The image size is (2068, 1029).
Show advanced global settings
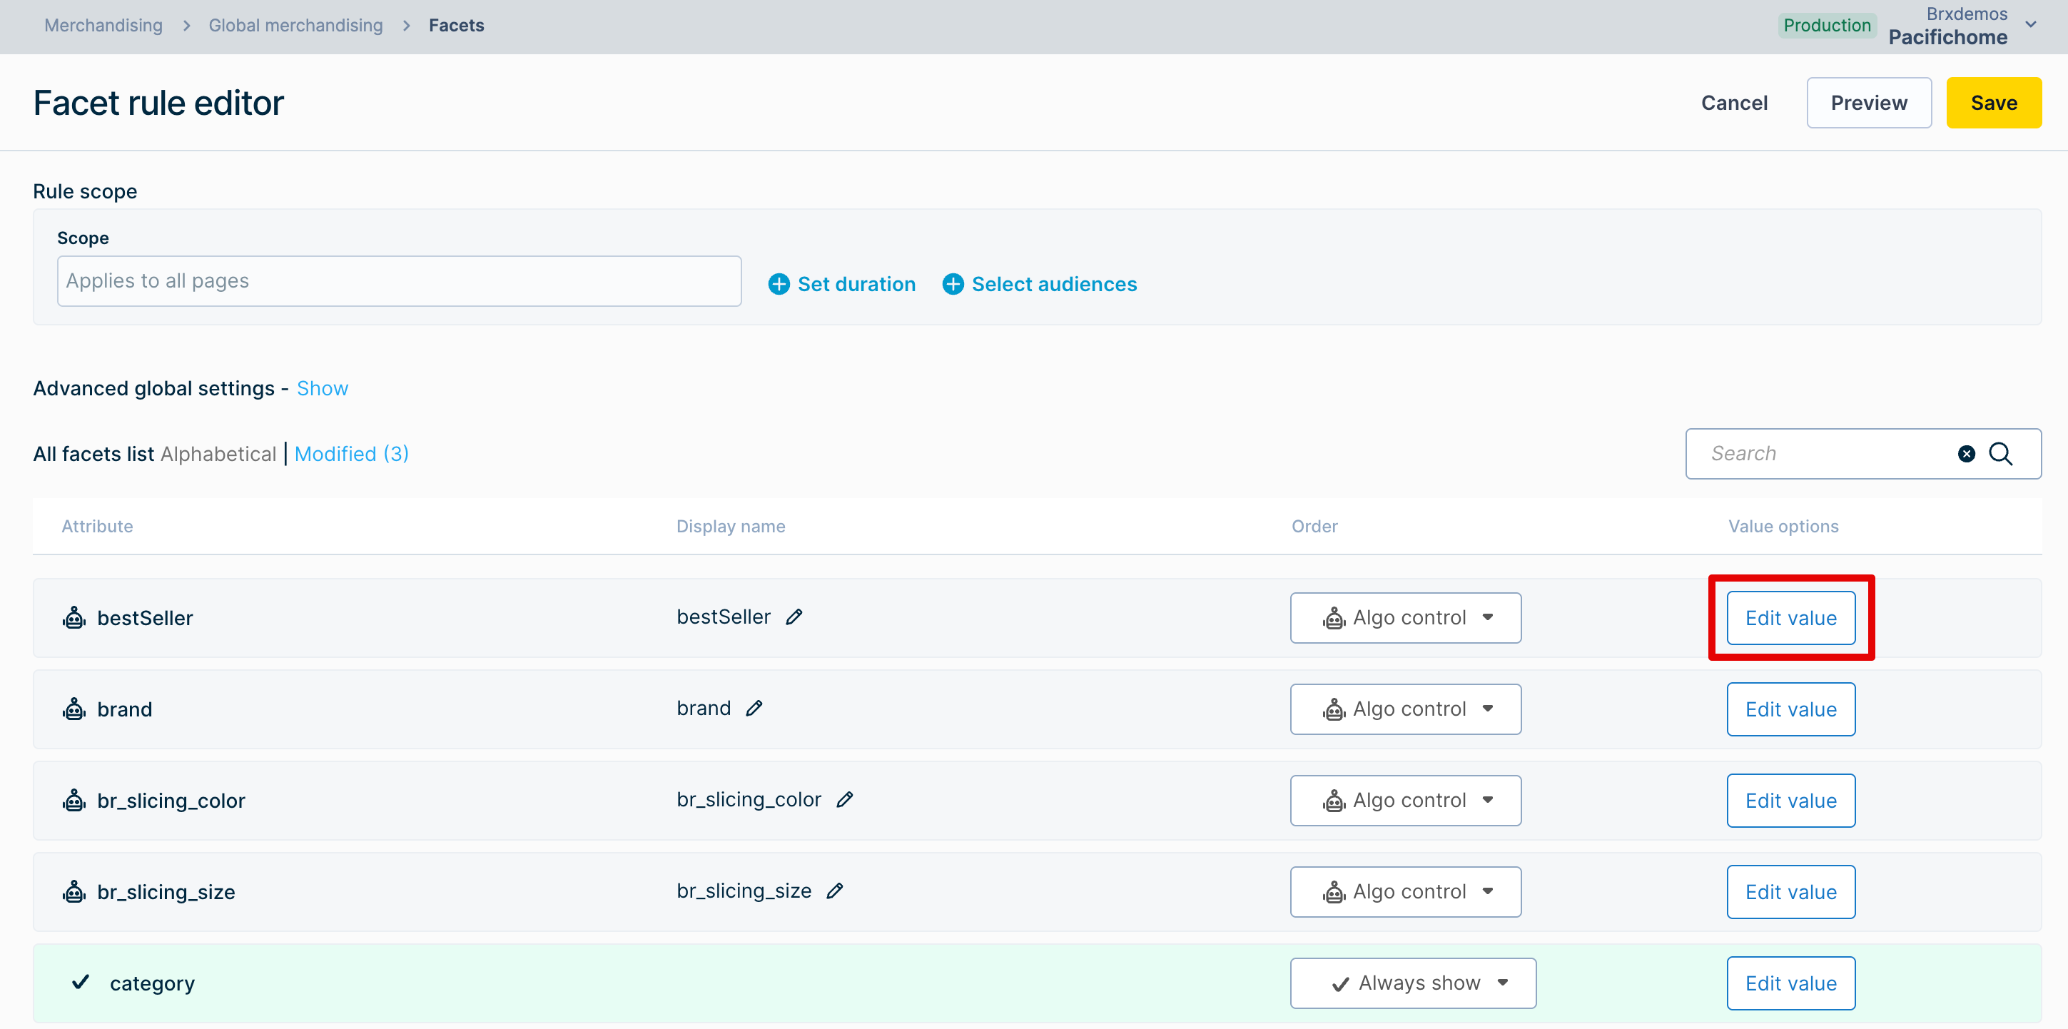coord(322,388)
